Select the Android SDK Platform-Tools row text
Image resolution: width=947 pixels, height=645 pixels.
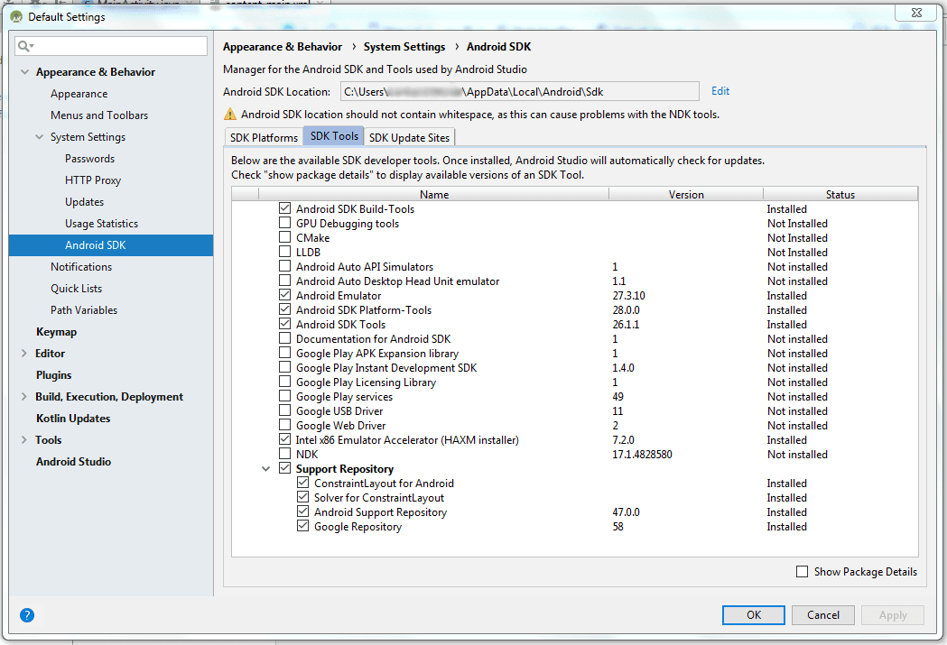pos(364,310)
